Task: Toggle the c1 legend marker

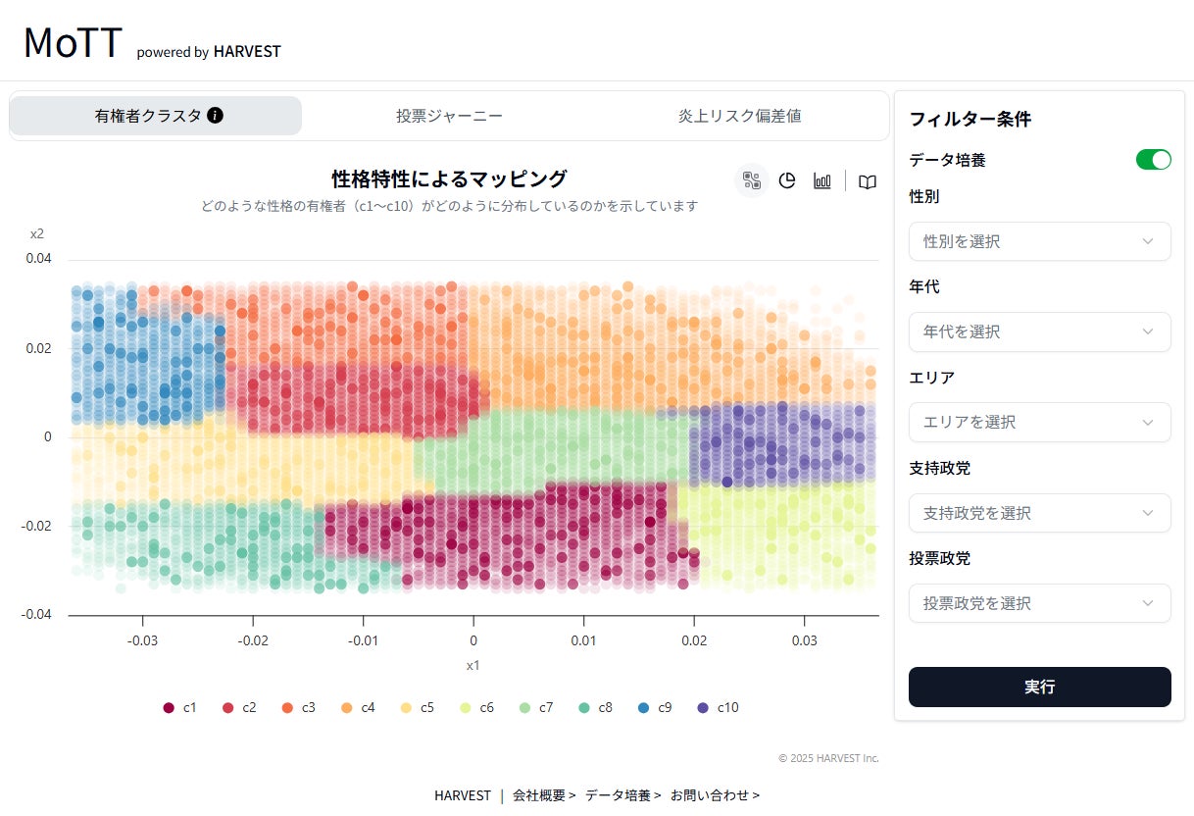Action: (x=169, y=708)
